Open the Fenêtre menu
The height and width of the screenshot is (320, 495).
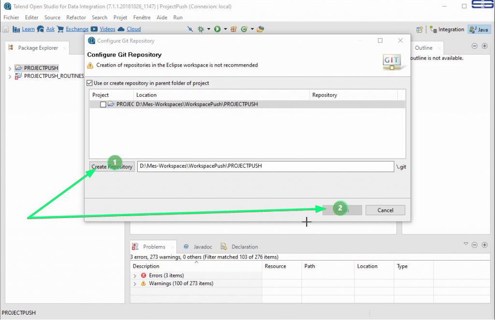pyautogui.click(x=142, y=17)
